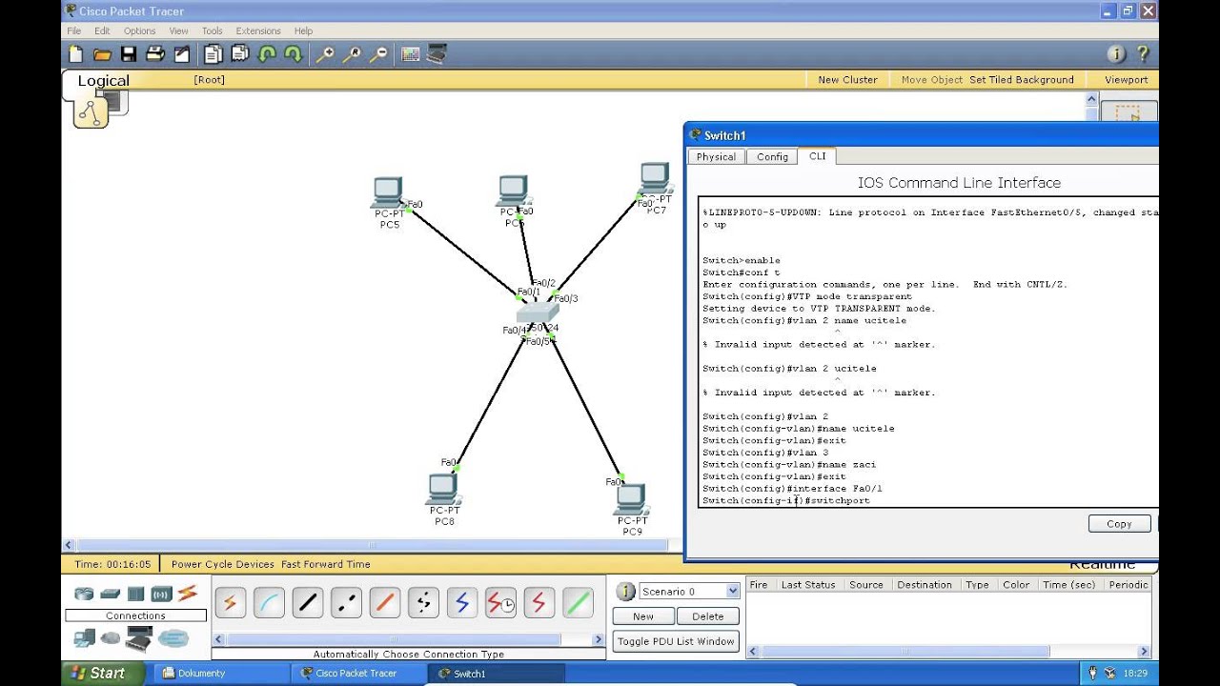The height and width of the screenshot is (686, 1220).
Task: Open the information icon top right
Action: tap(1116, 54)
